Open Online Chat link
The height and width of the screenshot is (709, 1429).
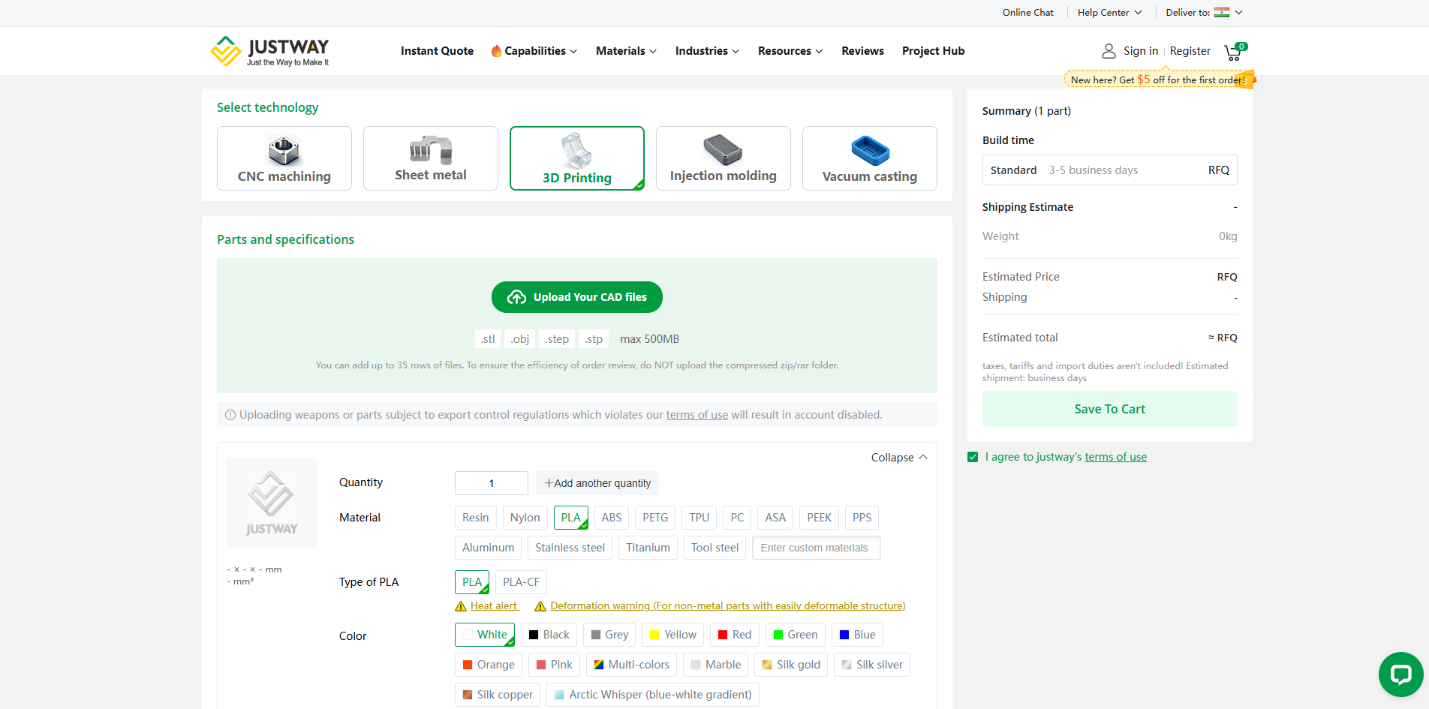point(1028,13)
